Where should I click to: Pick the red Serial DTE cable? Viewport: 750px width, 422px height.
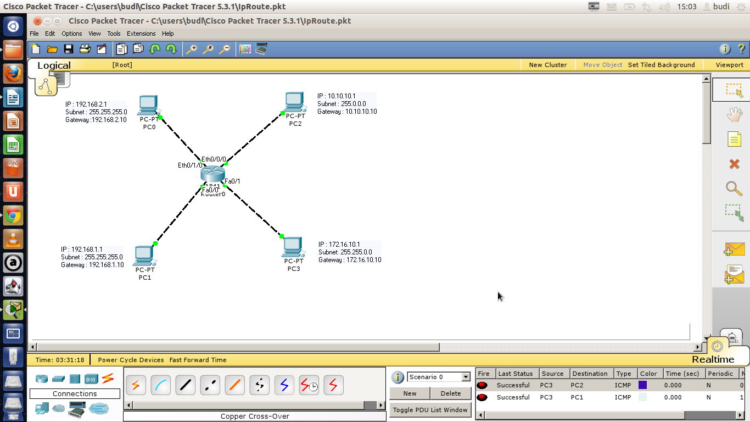[x=334, y=386]
